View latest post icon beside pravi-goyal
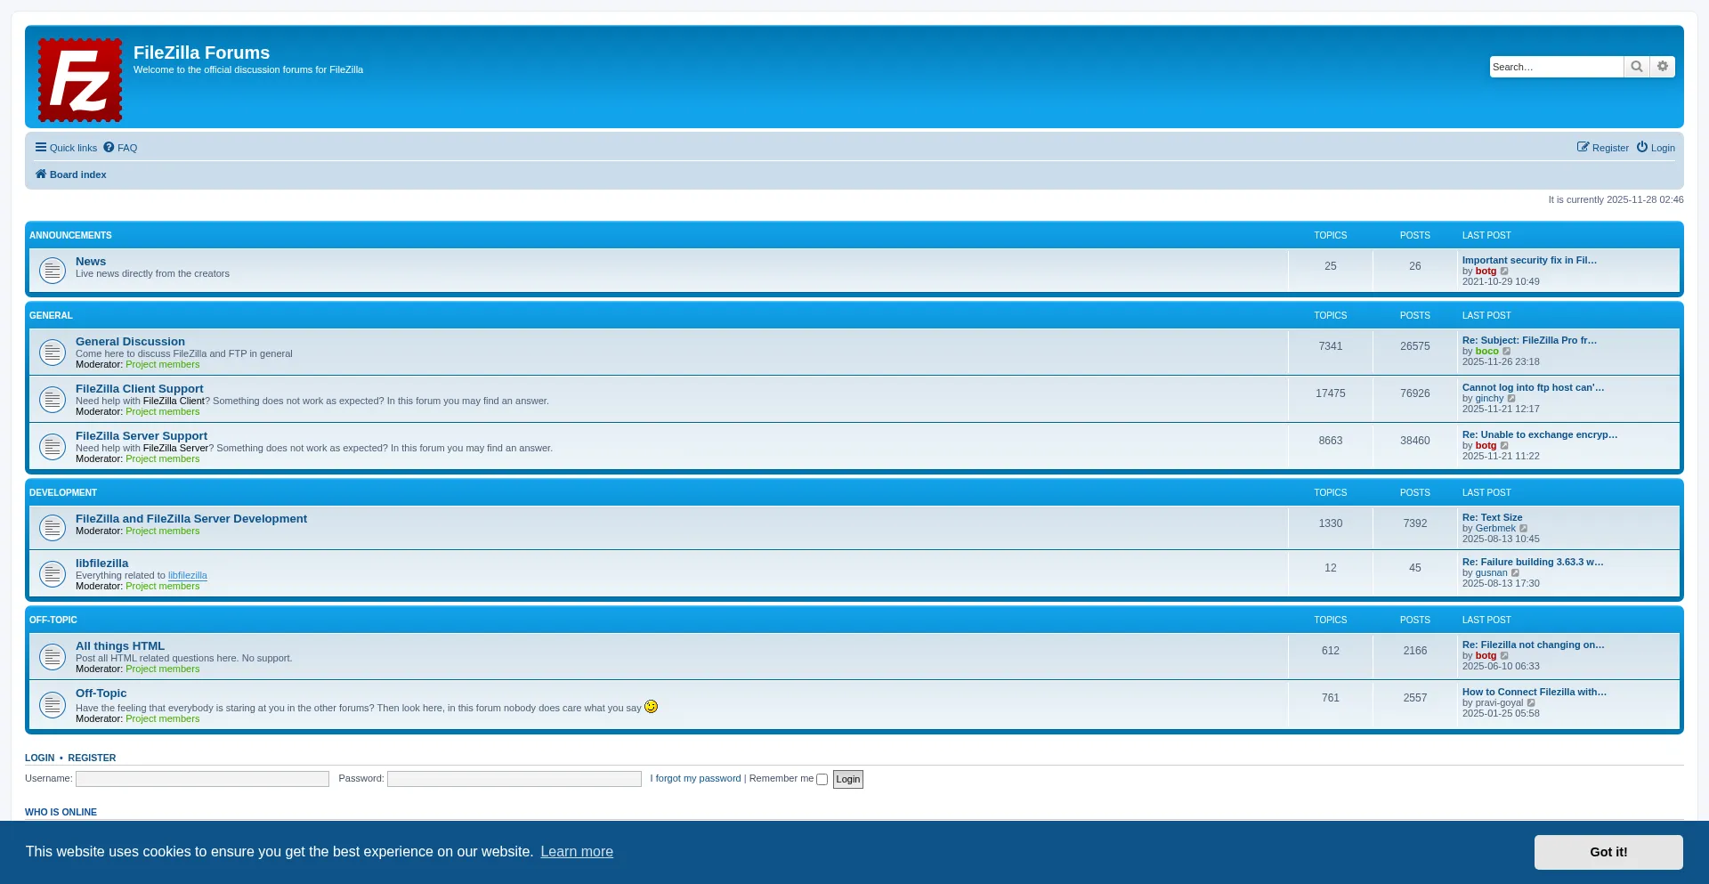 1531,703
